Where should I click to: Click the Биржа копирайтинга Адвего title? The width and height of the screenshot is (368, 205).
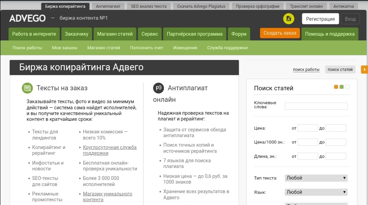pos(81,67)
